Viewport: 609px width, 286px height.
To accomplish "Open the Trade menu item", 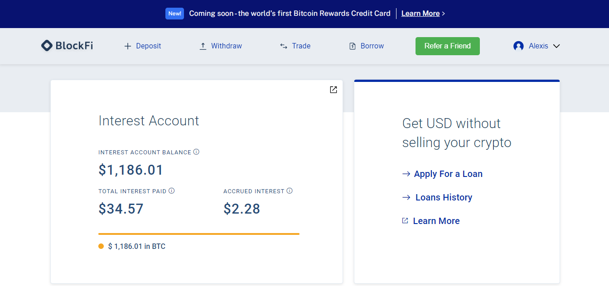I will pos(301,46).
